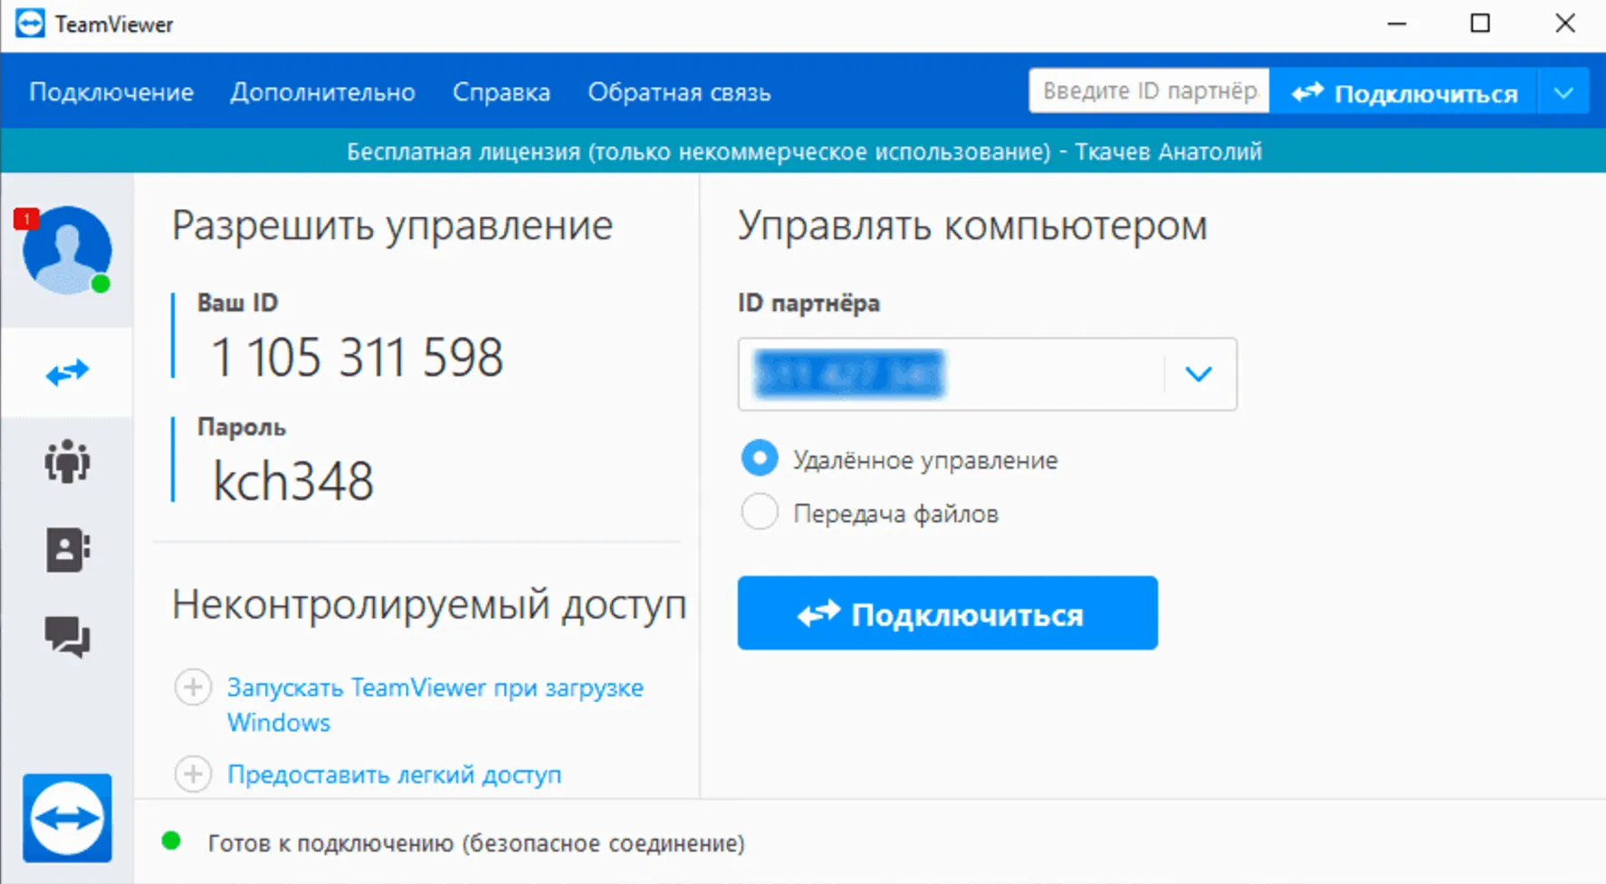This screenshot has height=884, width=1606.
Task: Click the password value kch348
Action: tap(292, 480)
